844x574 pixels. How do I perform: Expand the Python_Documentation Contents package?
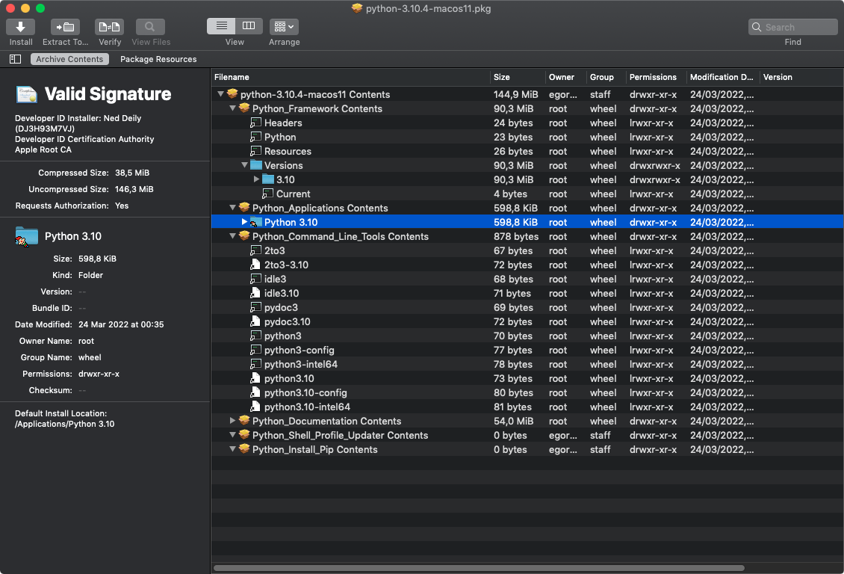click(233, 421)
